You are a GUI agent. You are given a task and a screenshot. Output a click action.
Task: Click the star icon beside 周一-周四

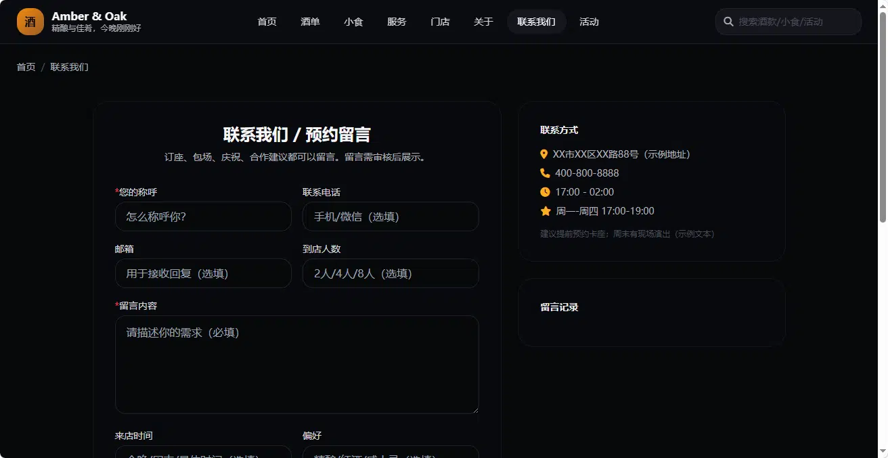(x=546, y=211)
